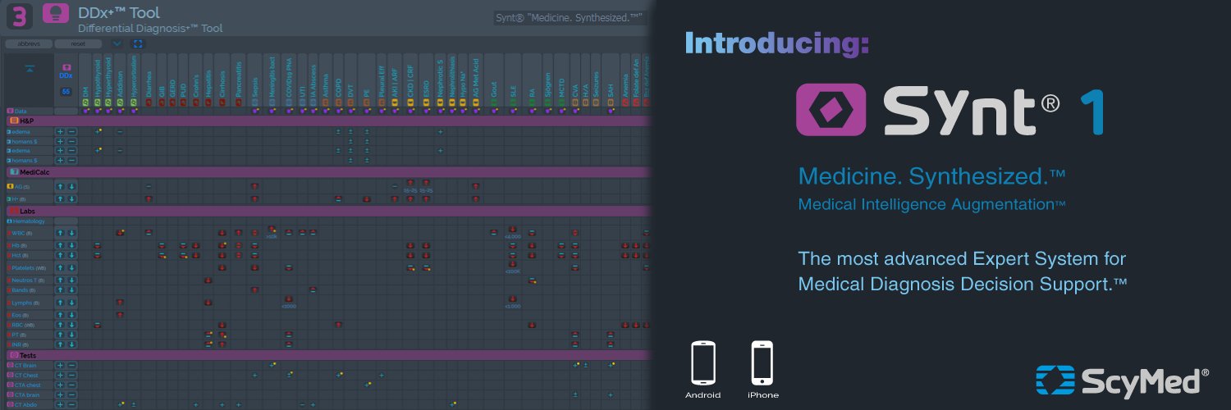1231x410 pixels.
Task: Click the iPhone phone icon
Action: (762, 362)
